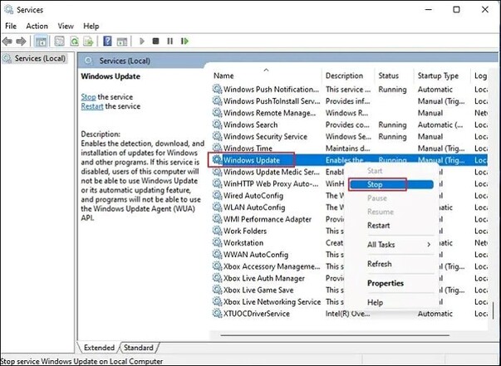Switch to the Standard tab
This screenshot has height=366, width=501.
point(139,347)
